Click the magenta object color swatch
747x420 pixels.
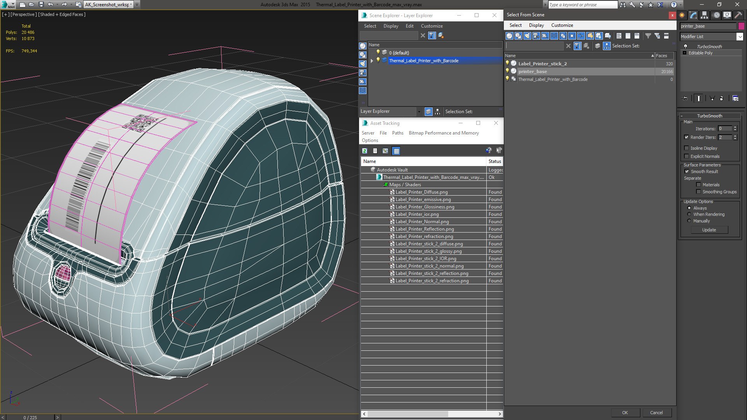point(741,26)
